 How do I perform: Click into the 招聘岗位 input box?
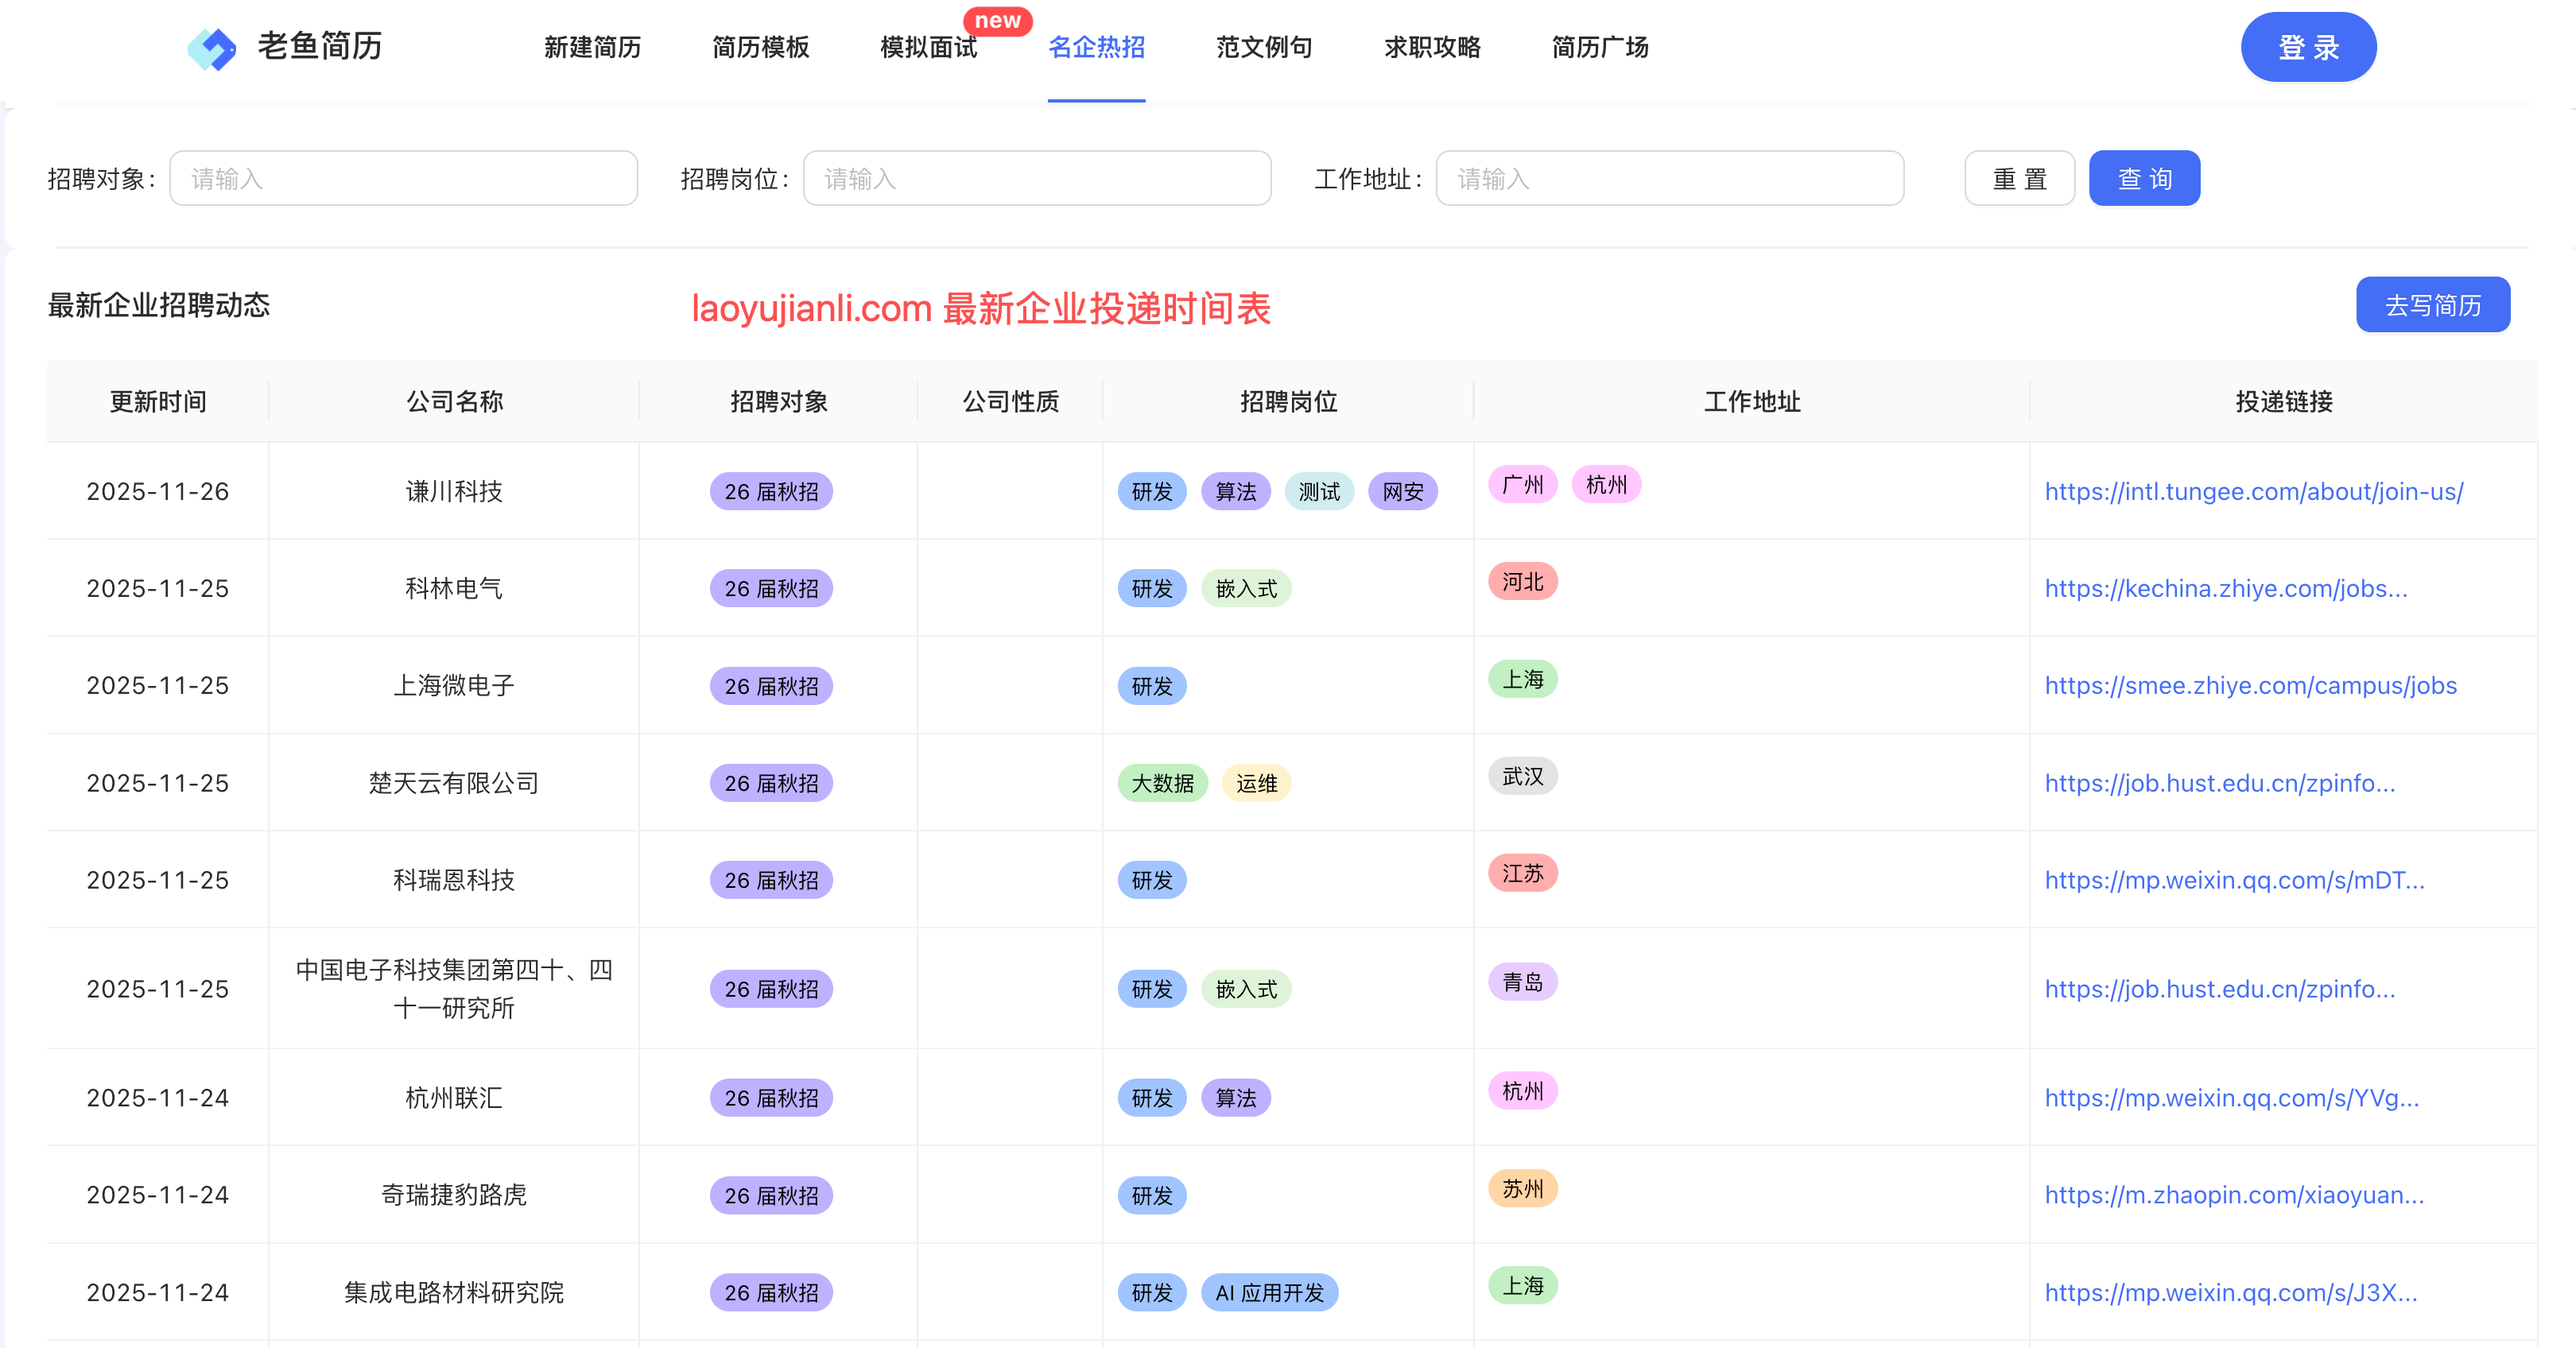tap(1036, 179)
